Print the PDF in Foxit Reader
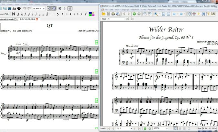218x132 pixels. pyautogui.click(x=113, y=14)
